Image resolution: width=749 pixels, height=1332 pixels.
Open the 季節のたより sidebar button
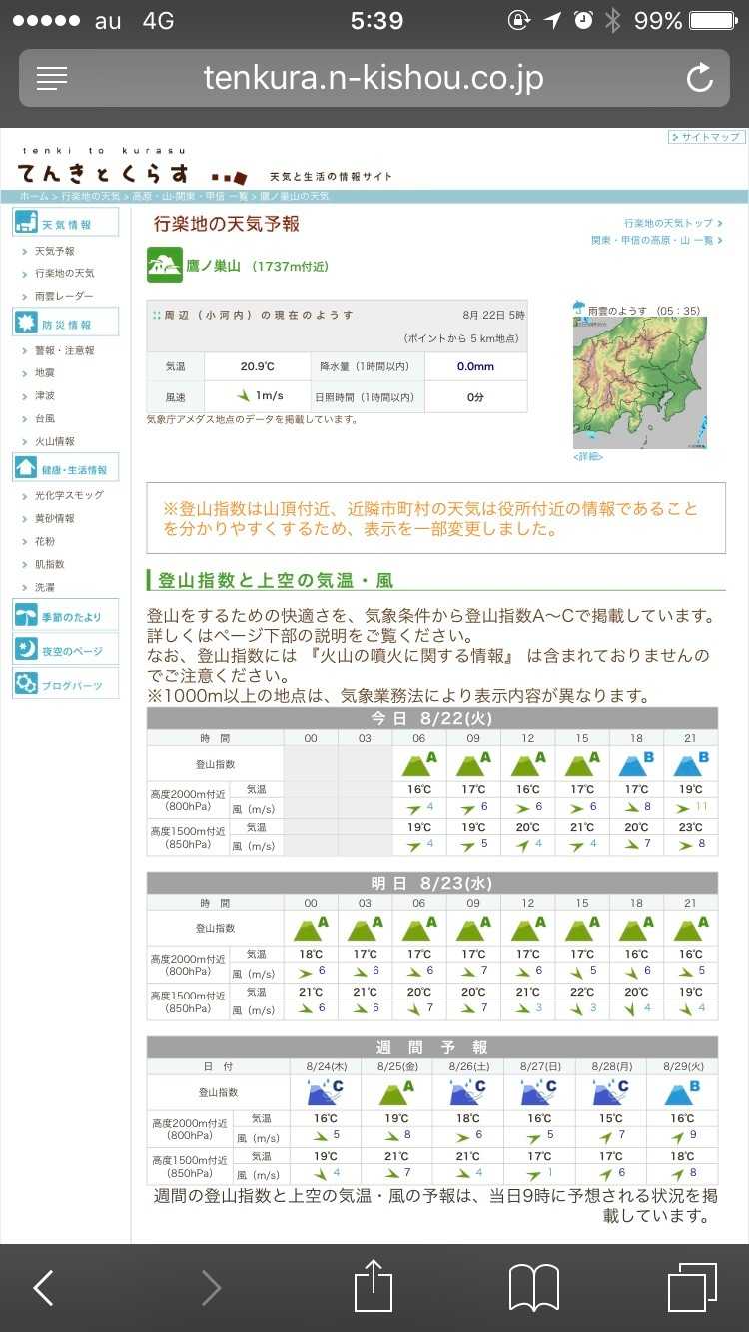[66, 616]
